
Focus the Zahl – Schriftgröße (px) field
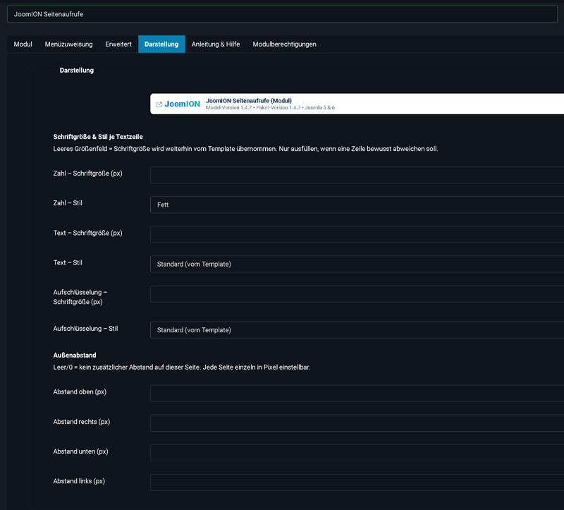pos(357,175)
